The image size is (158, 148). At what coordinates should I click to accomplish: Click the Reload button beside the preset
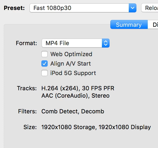click(x=151, y=8)
